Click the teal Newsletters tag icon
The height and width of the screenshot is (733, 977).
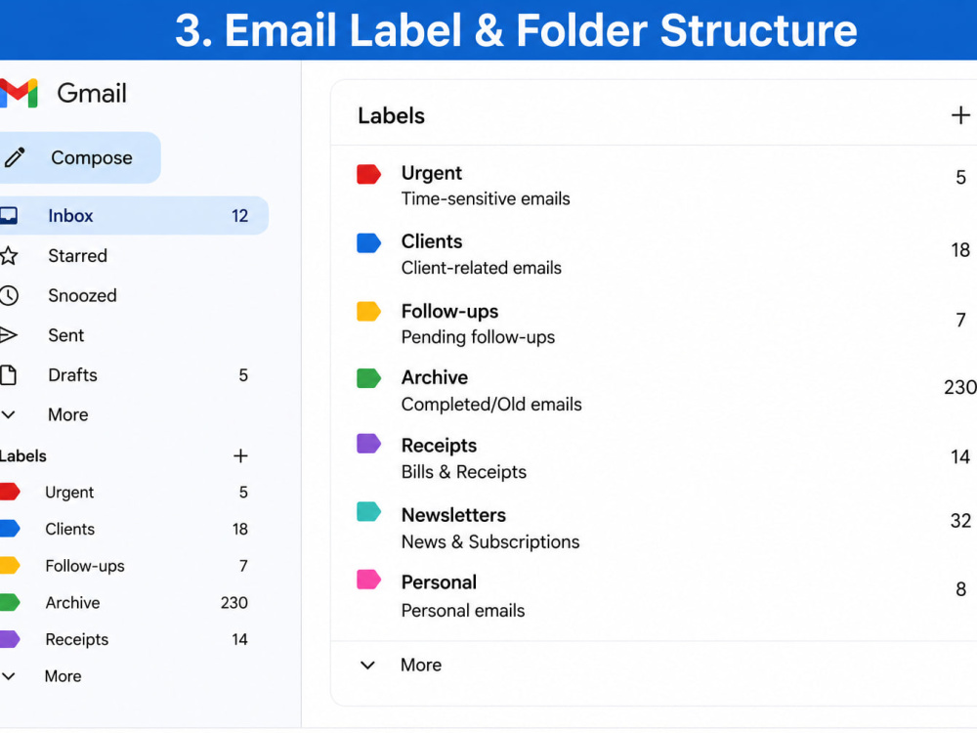tap(368, 511)
